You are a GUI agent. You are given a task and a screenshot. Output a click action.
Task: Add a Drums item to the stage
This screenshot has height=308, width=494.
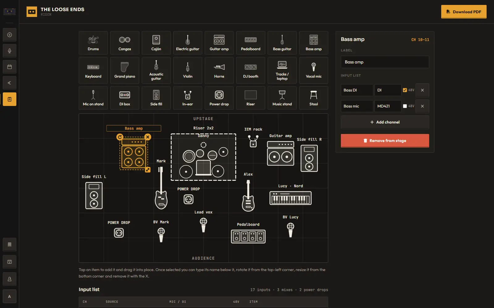93,43
